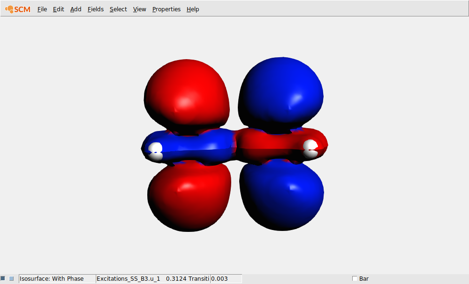Screen dimensions: 469x284
Task: Click the right white hydrogen atom
Action: tap(310, 145)
